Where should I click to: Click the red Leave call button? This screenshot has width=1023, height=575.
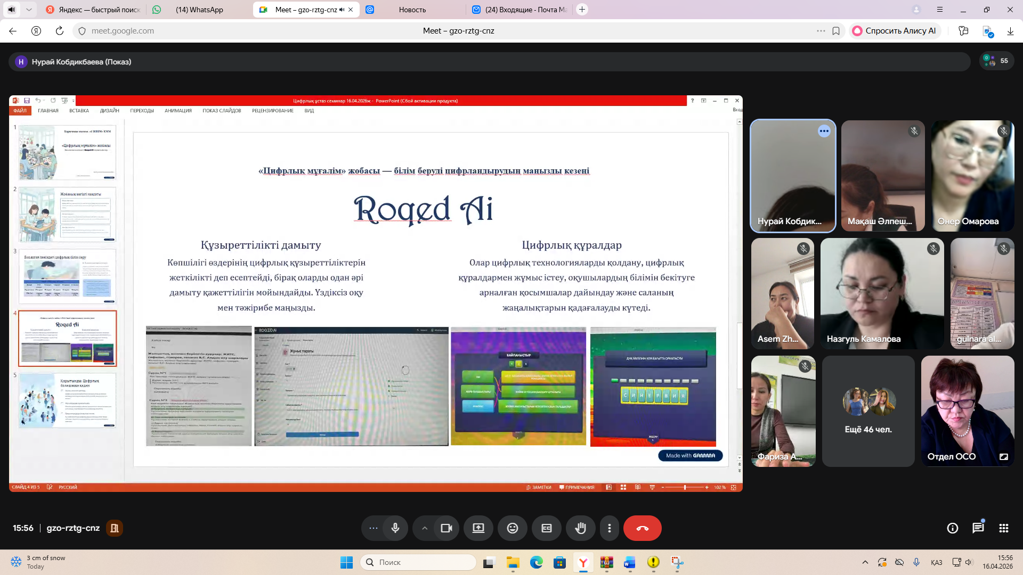coord(642,528)
